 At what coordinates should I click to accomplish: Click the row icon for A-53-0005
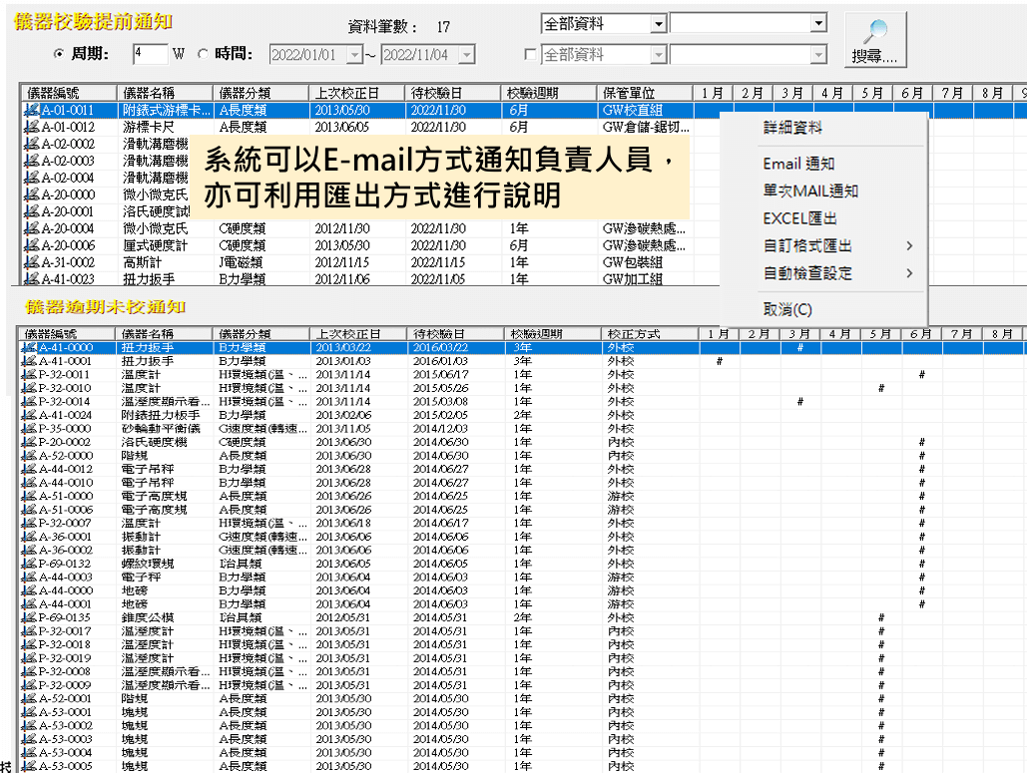click(x=30, y=766)
